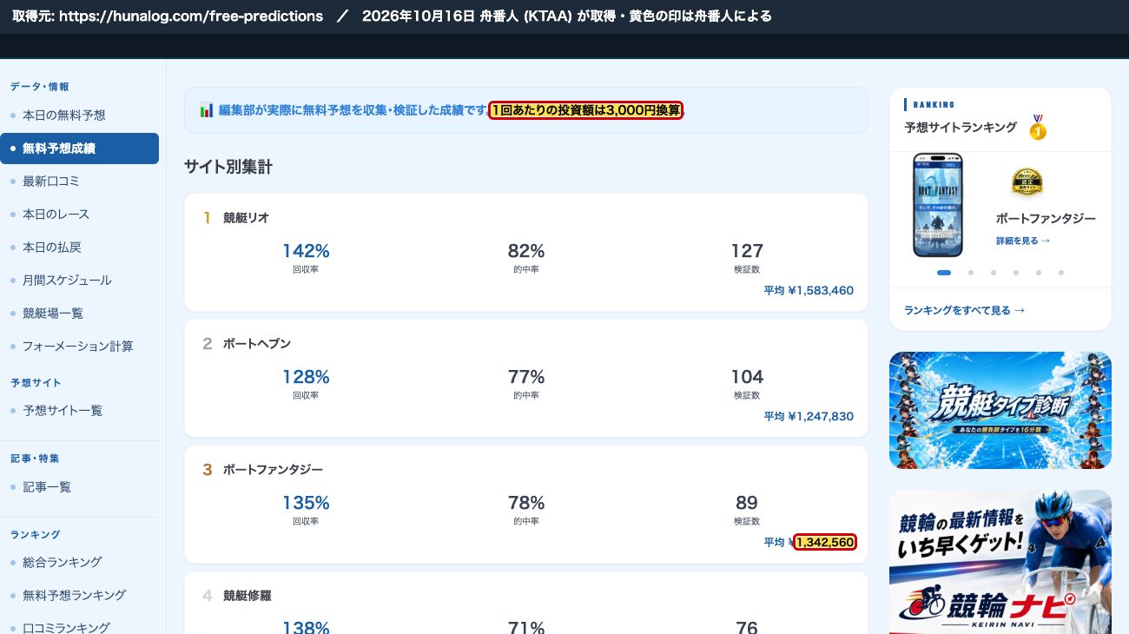1129x634 pixels.
Task: Open 予想サイト一覧 in sidebar
Action: click(63, 411)
